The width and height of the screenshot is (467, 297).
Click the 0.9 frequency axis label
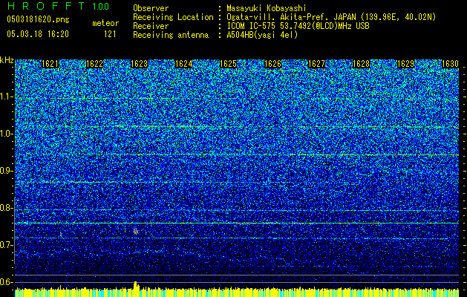(x=7, y=171)
